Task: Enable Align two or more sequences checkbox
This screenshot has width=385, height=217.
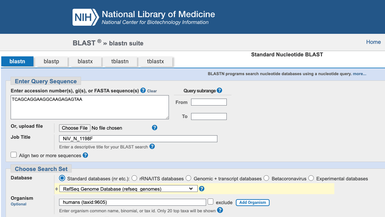Action: point(14,155)
